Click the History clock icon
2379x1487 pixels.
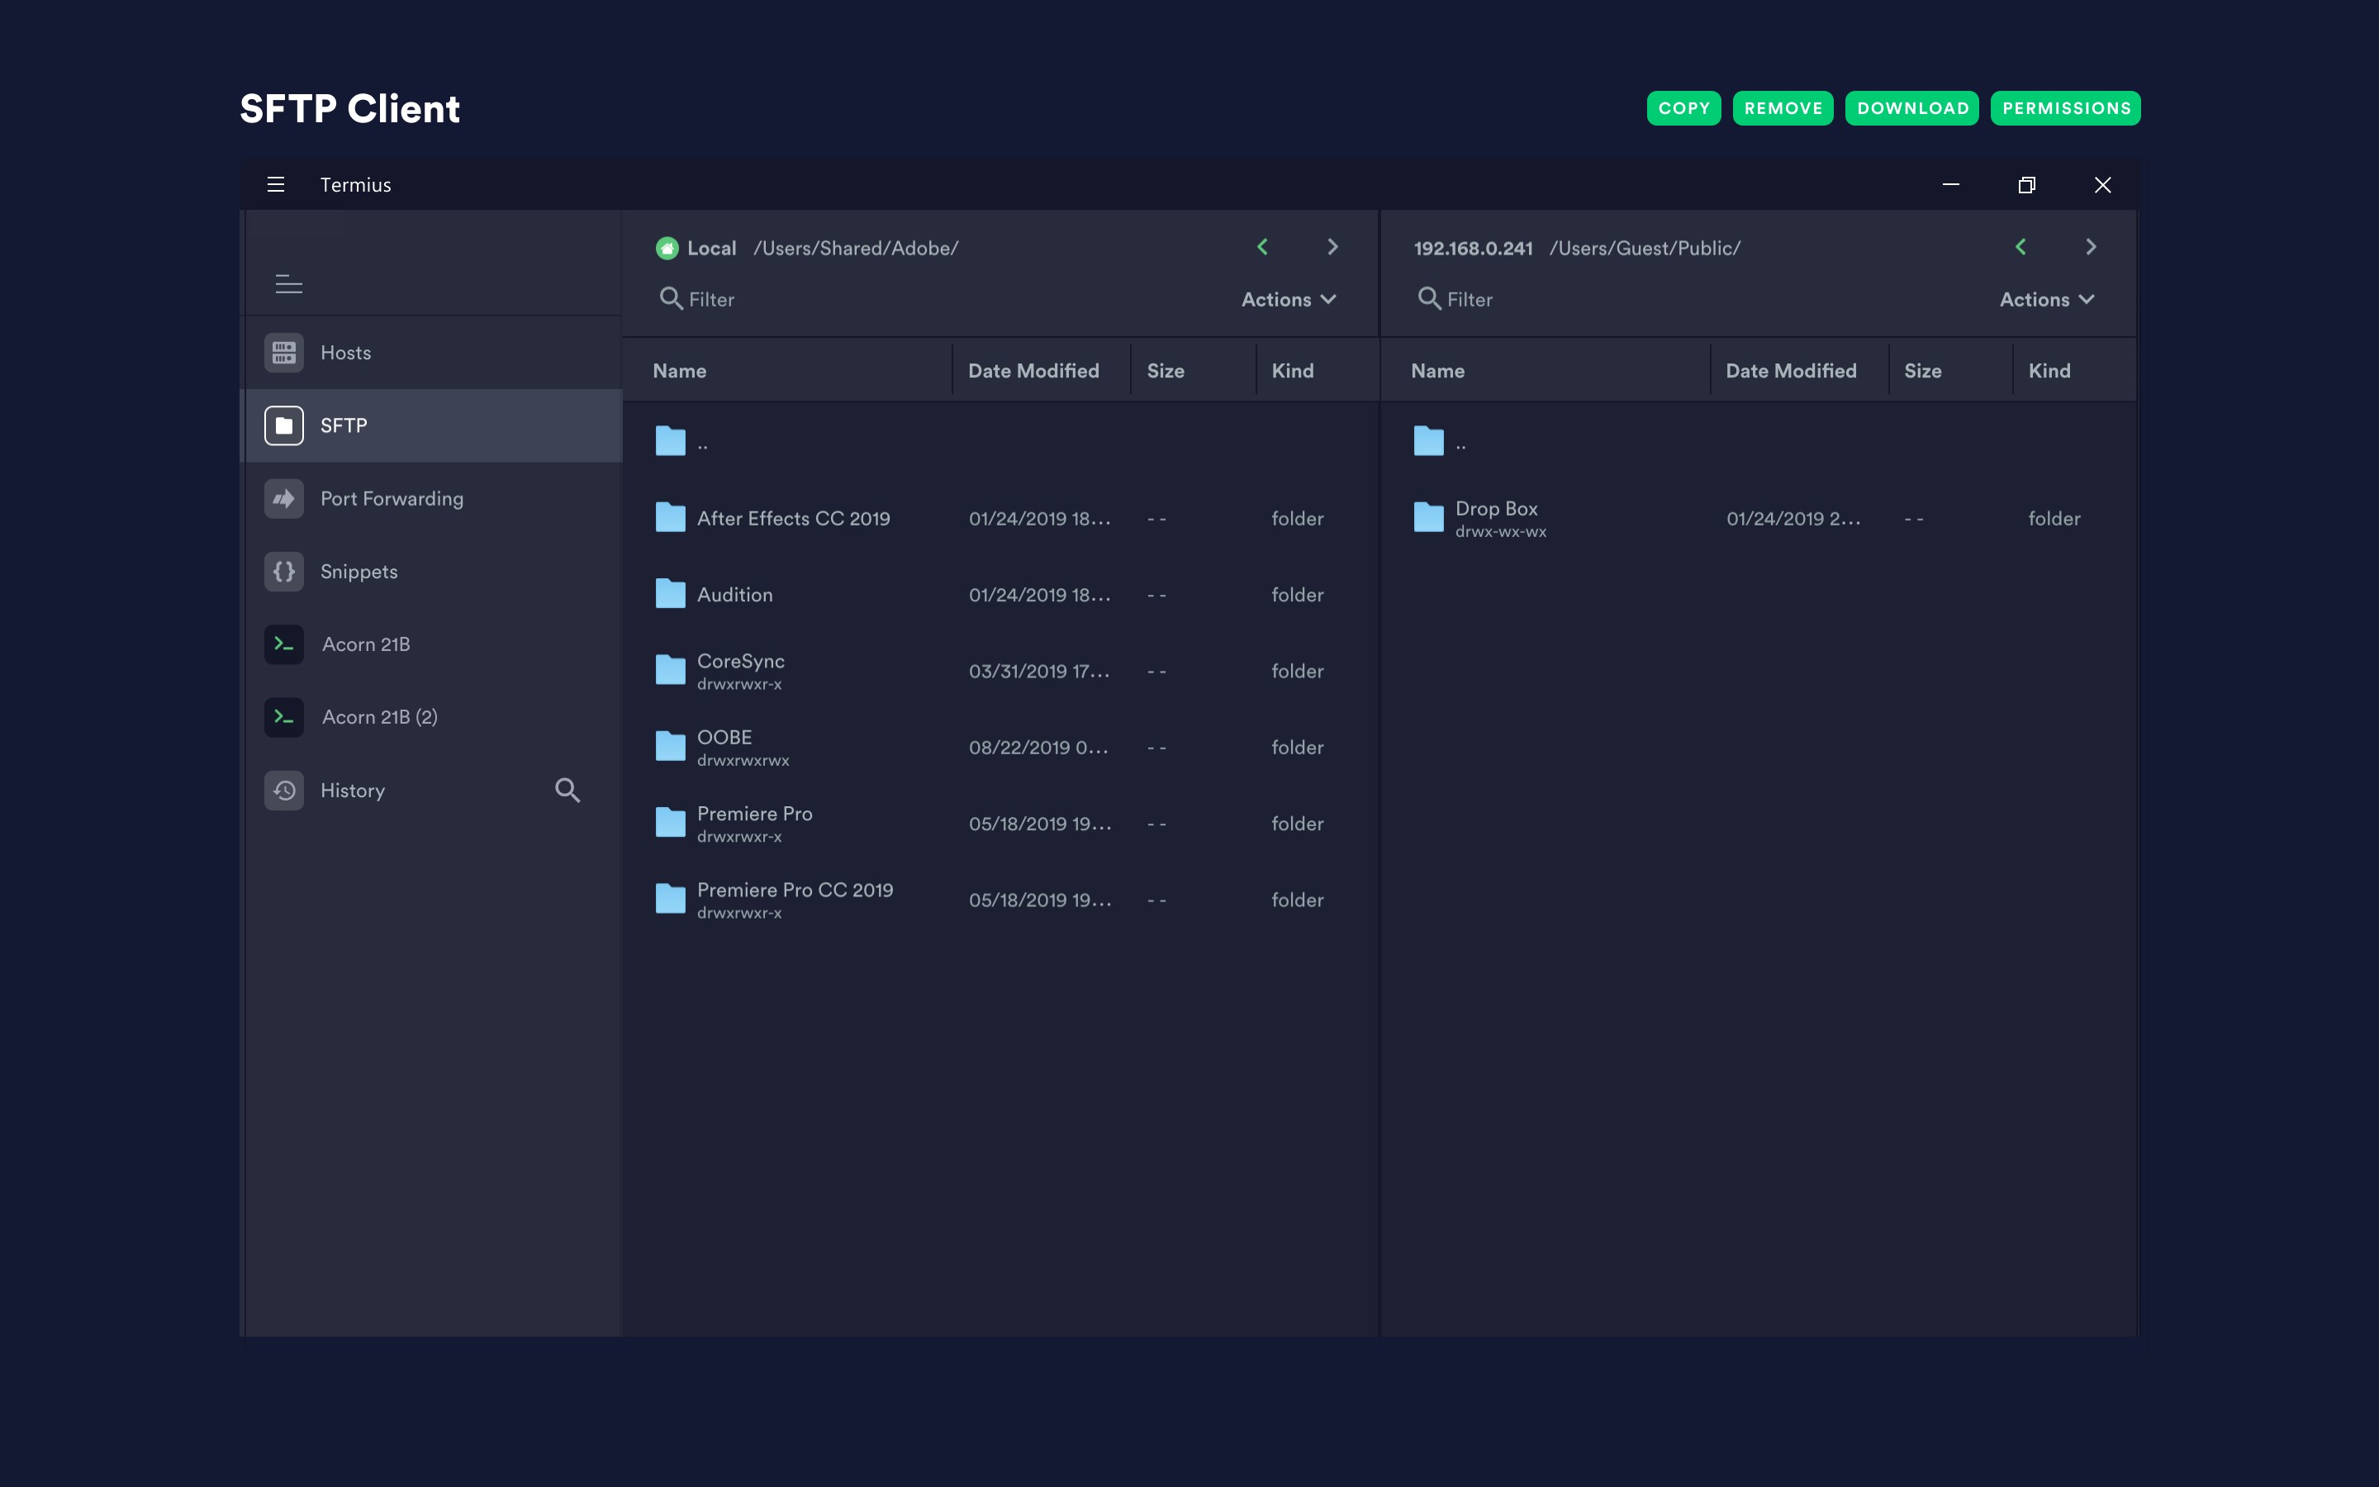coord(284,791)
